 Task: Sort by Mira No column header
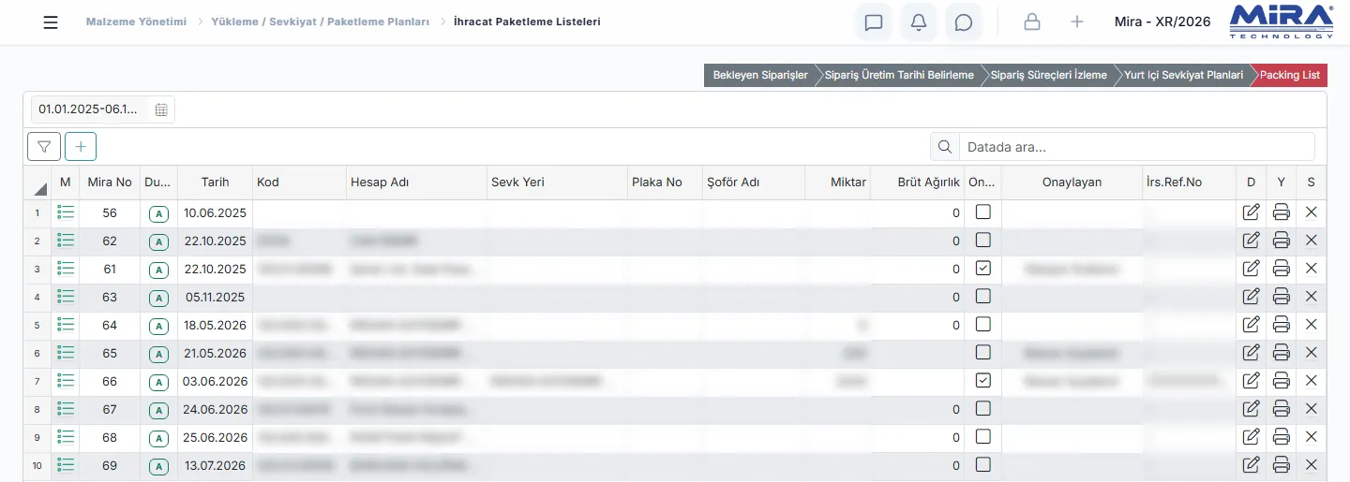(x=110, y=183)
